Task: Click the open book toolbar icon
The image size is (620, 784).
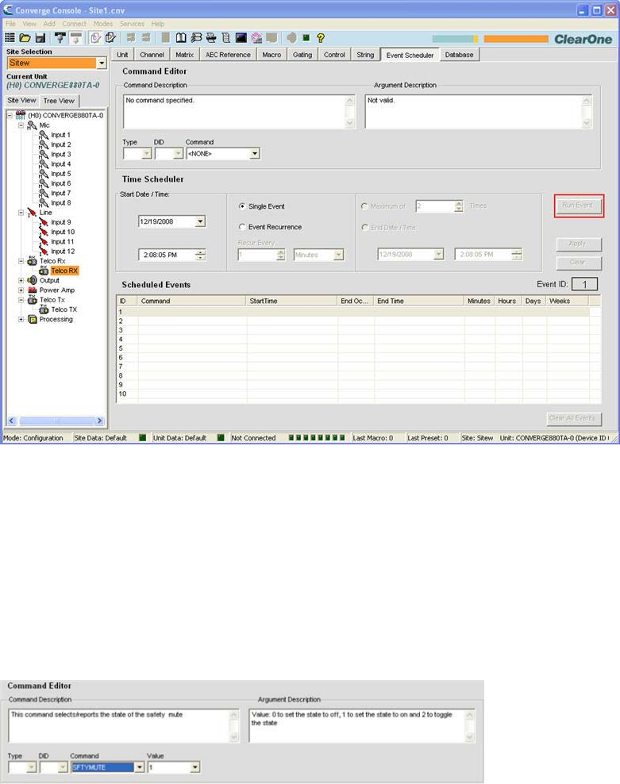Action: coord(181,37)
